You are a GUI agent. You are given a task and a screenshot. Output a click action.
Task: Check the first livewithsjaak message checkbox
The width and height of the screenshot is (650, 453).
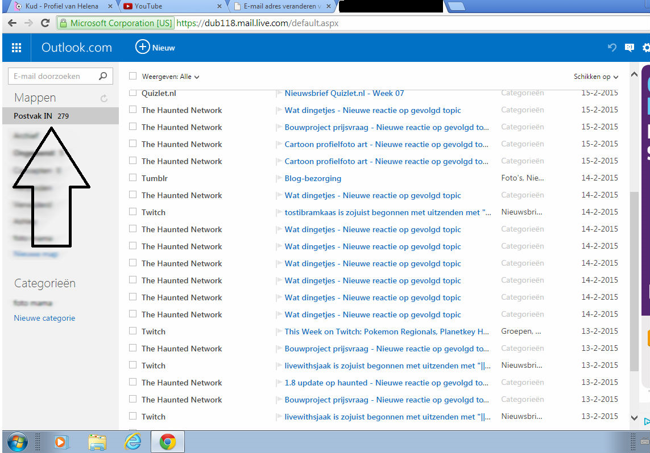(x=133, y=365)
